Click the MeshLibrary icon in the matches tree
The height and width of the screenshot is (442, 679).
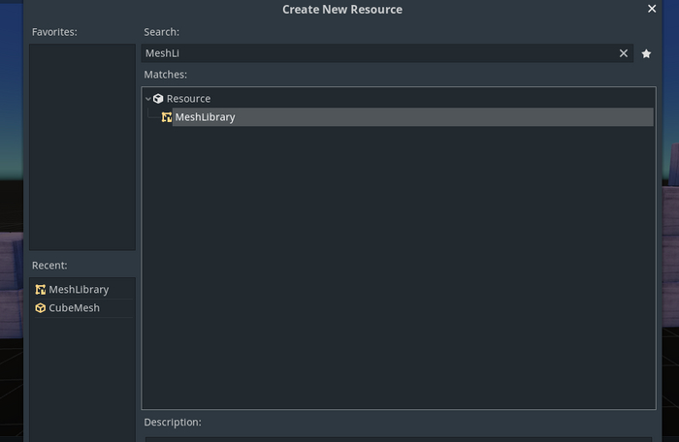[x=167, y=117]
